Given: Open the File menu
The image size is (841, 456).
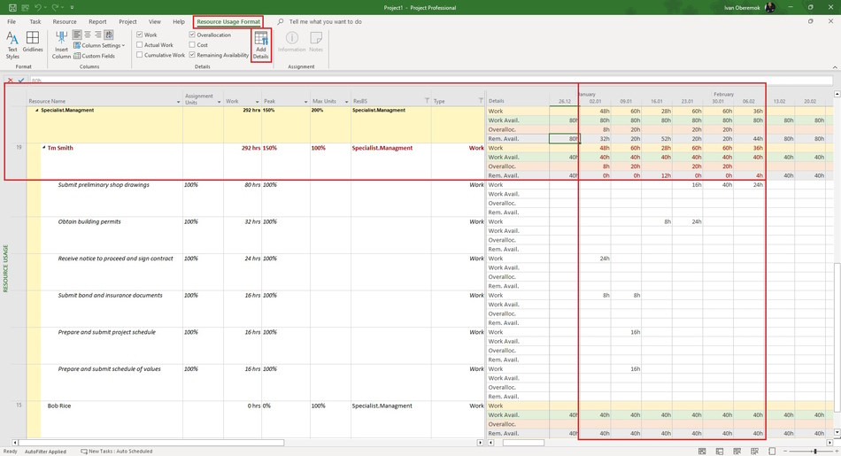Looking at the screenshot, I should point(12,22).
